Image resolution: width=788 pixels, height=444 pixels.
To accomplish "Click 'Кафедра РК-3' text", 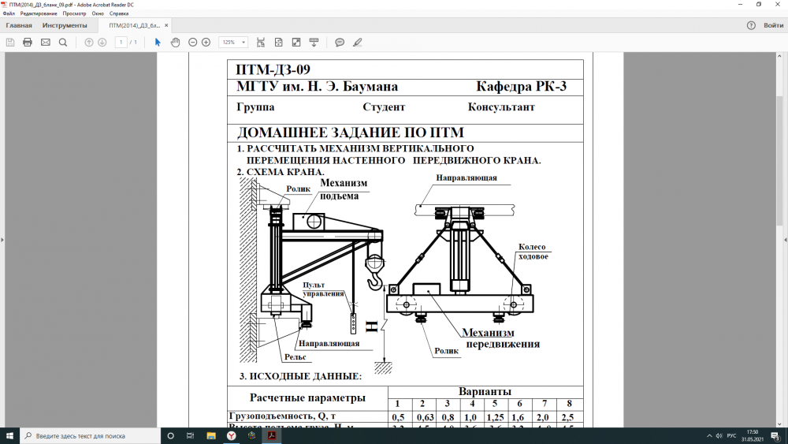I will (x=521, y=87).
